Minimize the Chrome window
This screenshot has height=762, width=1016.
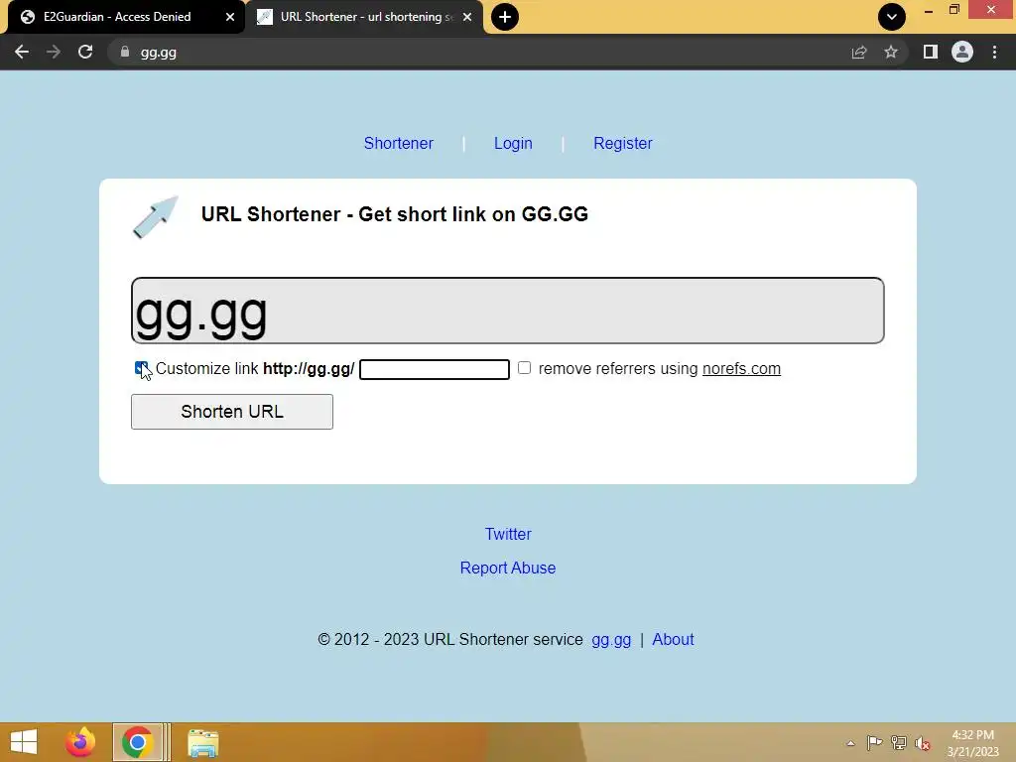pyautogui.click(x=929, y=10)
